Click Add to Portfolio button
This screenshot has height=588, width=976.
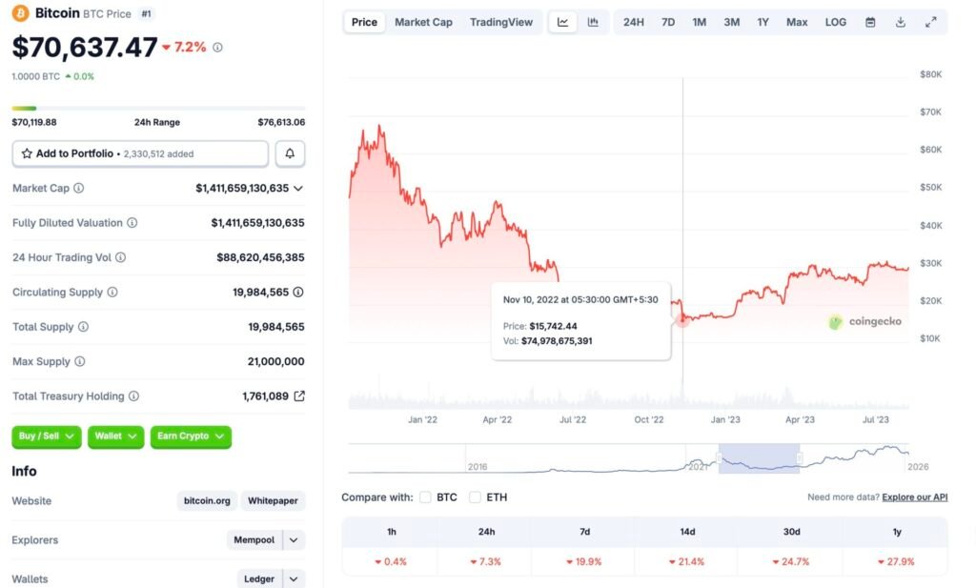pyautogui.click(x=140, y=153)
